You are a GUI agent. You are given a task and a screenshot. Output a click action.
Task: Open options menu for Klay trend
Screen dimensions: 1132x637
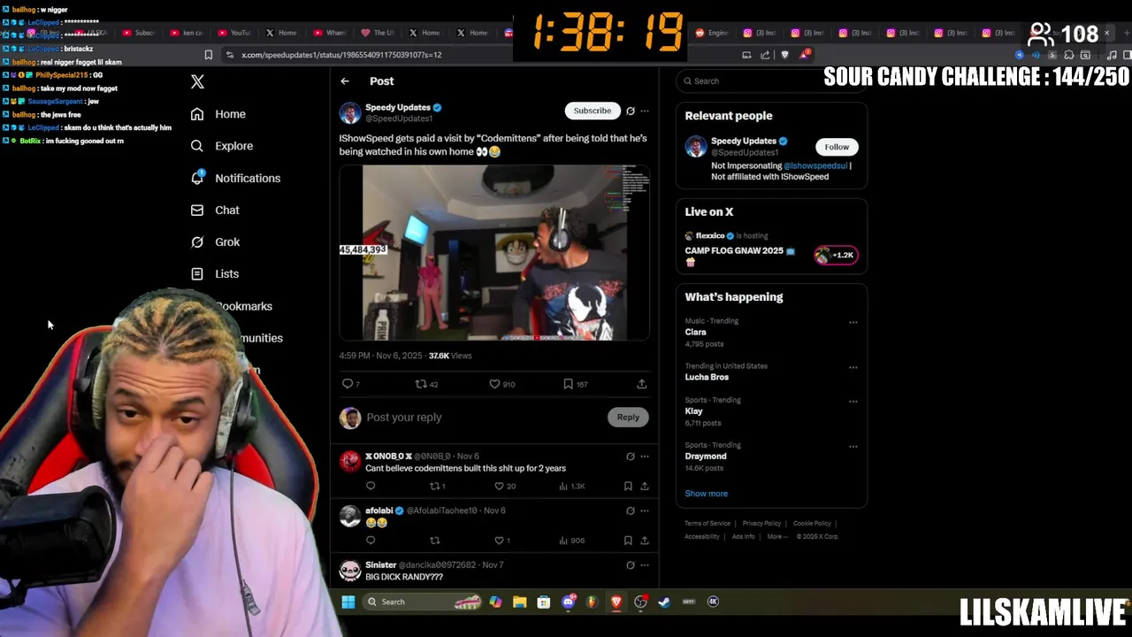coord(853,402)
